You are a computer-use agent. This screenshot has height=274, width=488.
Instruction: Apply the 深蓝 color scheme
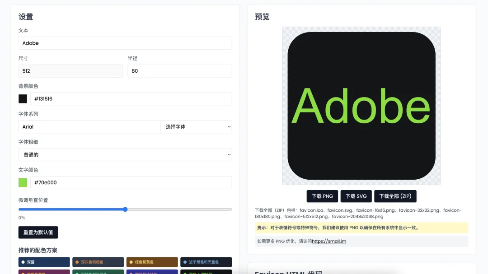(x=44, y=262)
